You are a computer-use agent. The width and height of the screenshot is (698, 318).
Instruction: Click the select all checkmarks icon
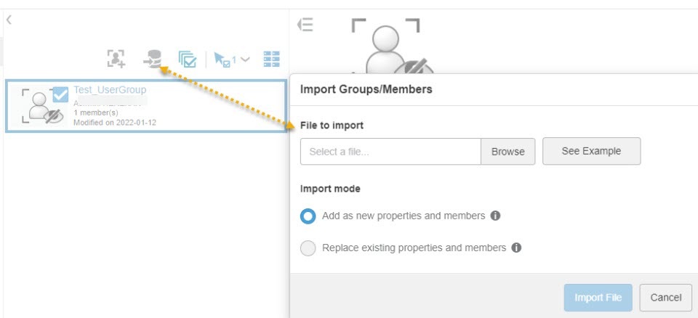(188, 60)
